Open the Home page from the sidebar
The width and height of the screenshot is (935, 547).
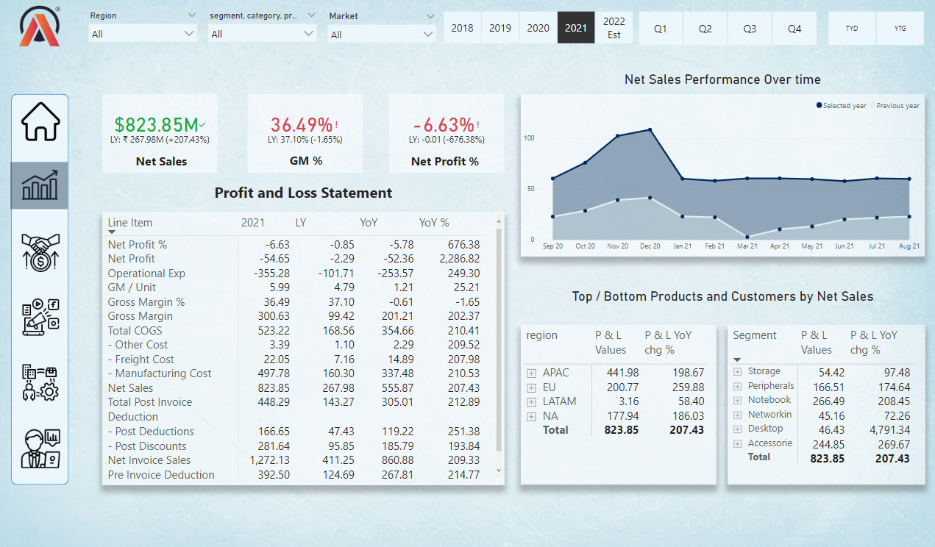click(39, 123)
